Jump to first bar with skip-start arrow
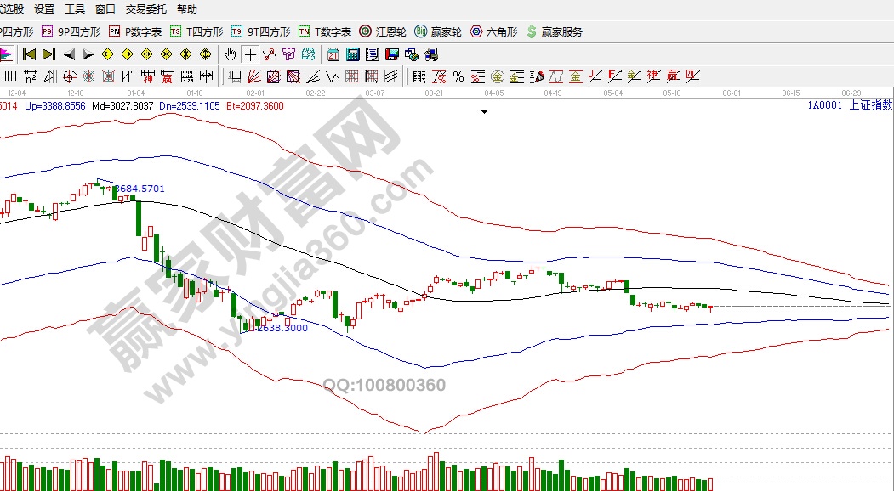Viewport: 894px width, 491px height. [29, 54]
